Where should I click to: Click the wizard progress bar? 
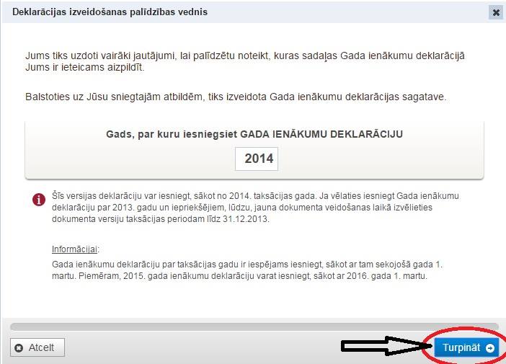click(254, 327)
